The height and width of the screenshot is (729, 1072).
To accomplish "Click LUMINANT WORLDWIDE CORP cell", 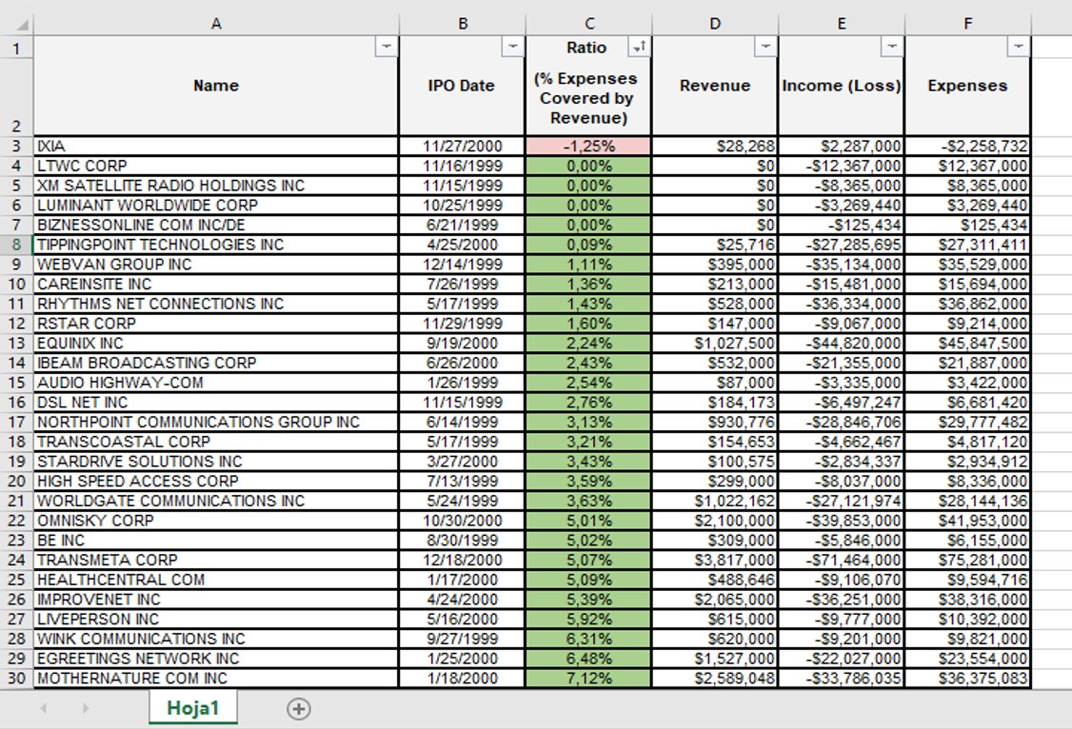I will pyautogui.click(x=216, y=205).
